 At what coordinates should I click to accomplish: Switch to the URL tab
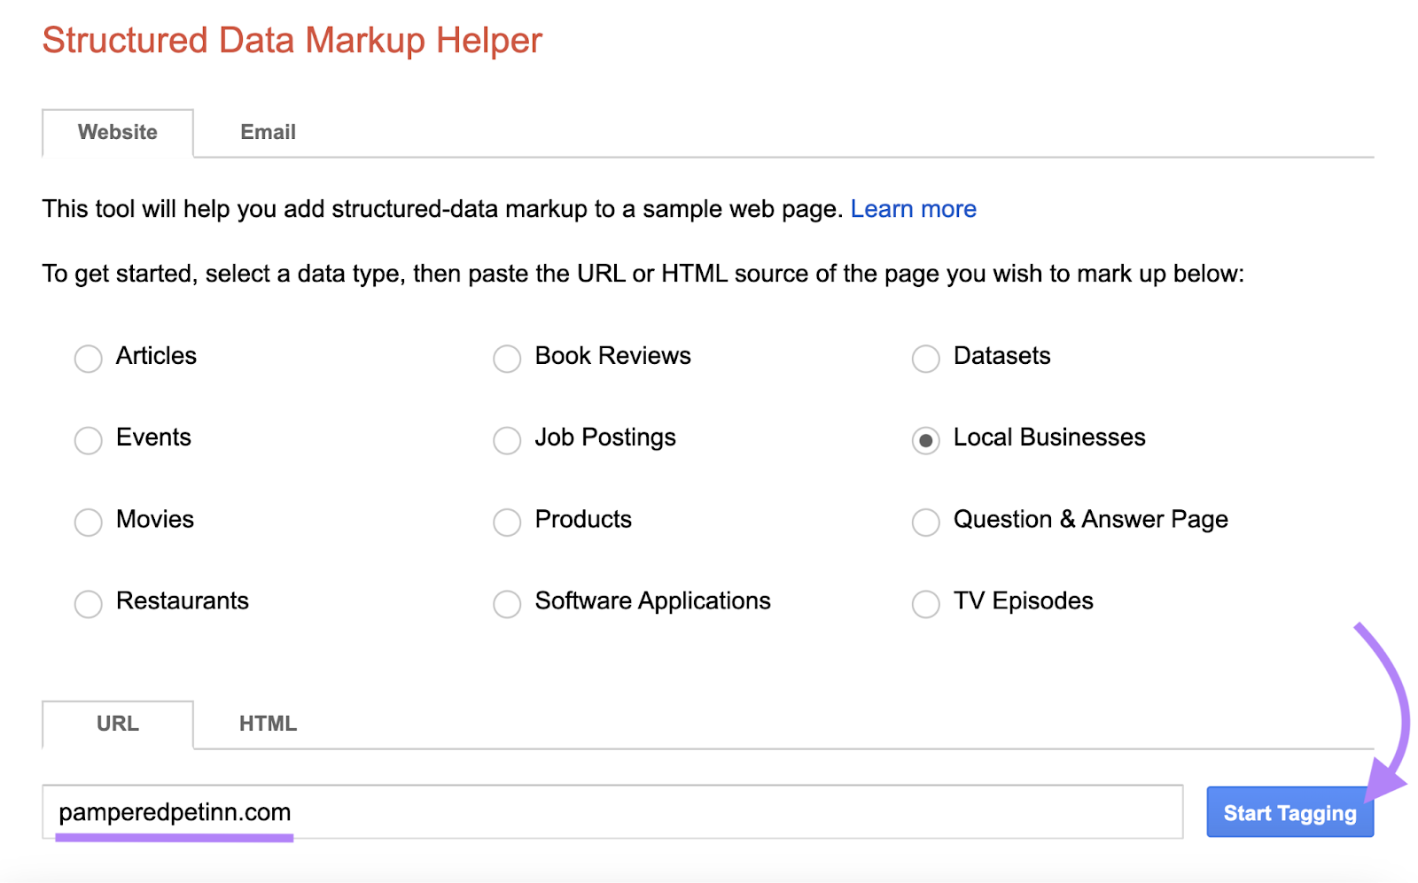point(117,724)
